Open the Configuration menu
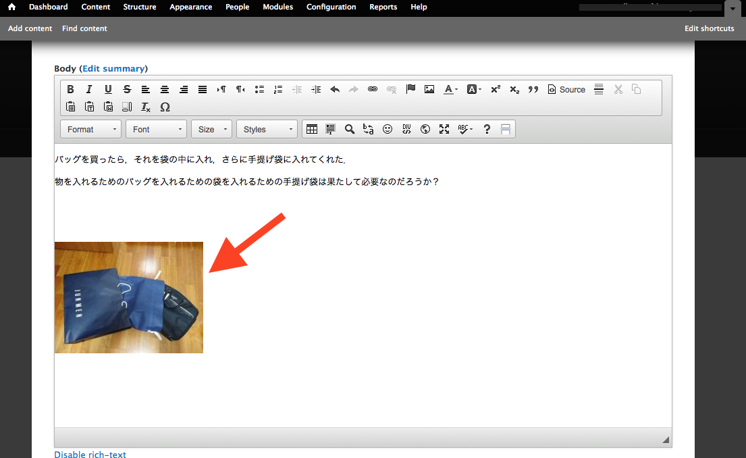 (331, 7)
